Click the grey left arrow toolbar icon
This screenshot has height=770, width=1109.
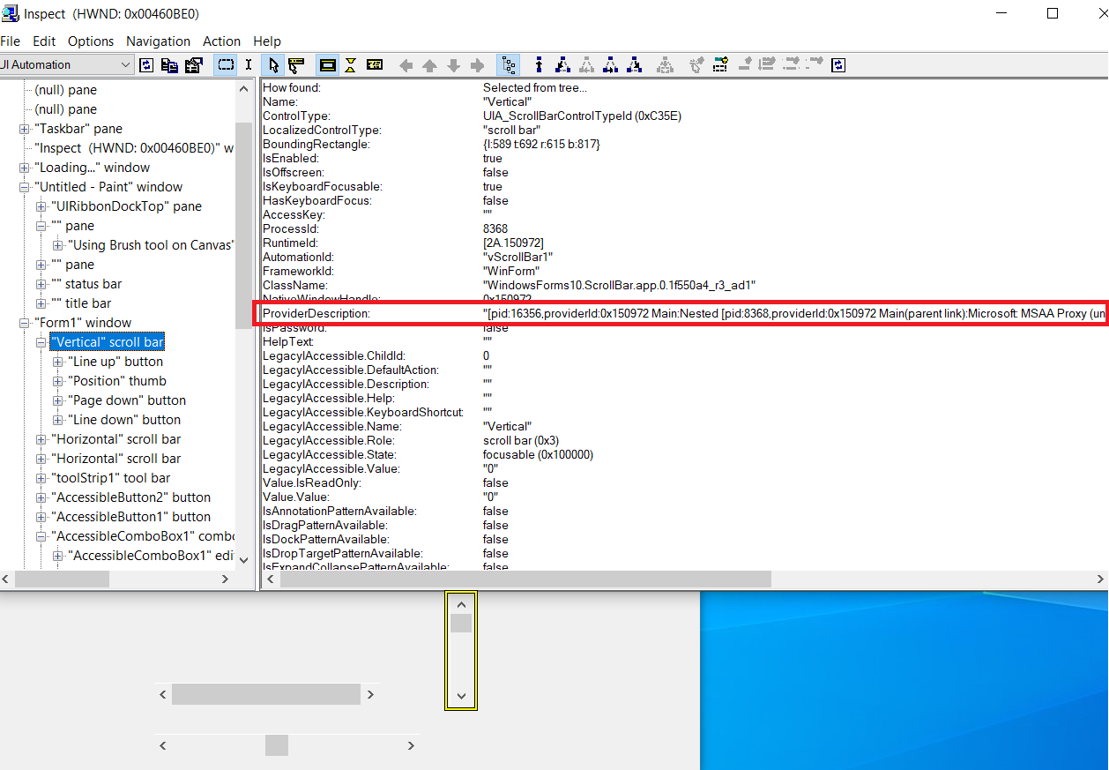point(406,65)
